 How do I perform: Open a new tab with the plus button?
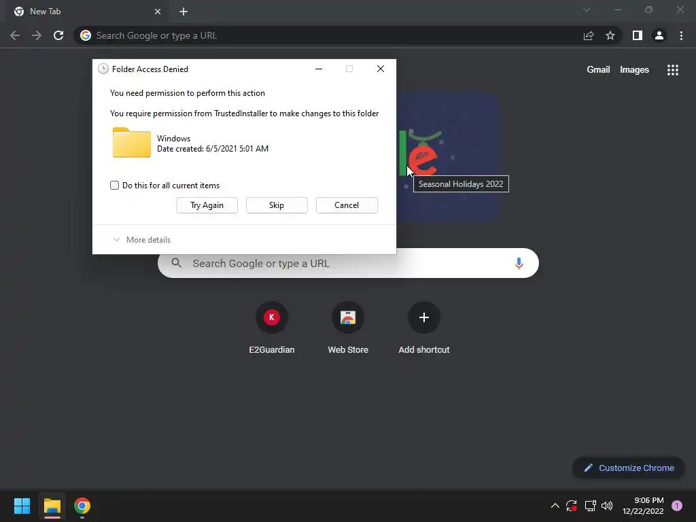coord(184,12)
